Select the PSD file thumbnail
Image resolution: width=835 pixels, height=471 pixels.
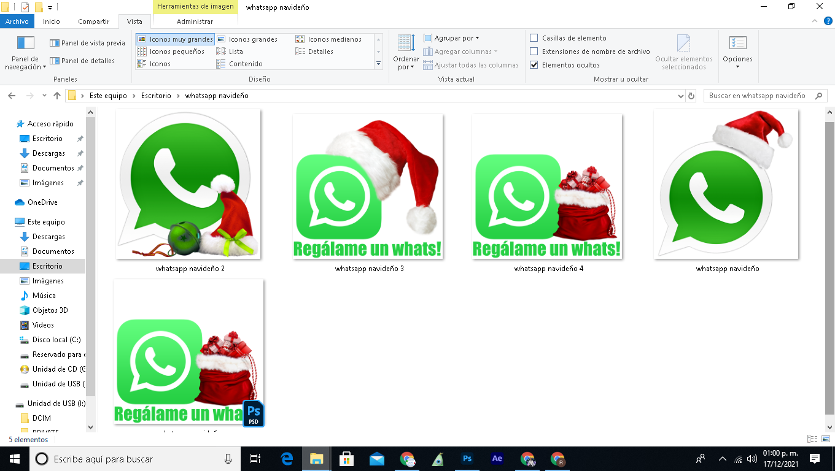tap(189, 353)
